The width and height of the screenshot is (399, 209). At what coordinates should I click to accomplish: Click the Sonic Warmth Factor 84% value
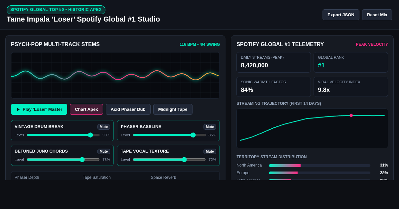pos(247,90)
